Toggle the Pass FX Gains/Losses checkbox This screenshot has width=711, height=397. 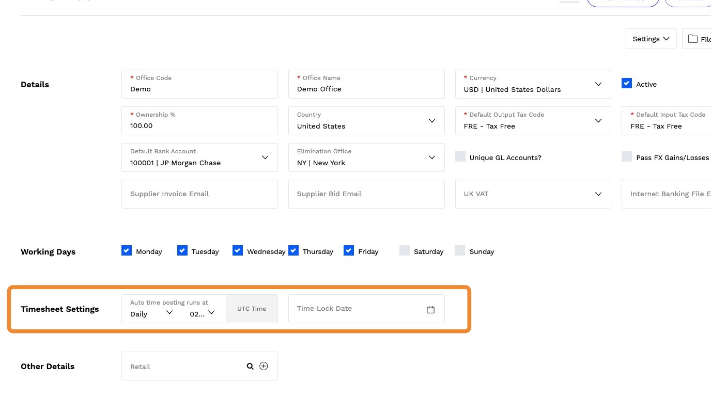tap(627, 157)
